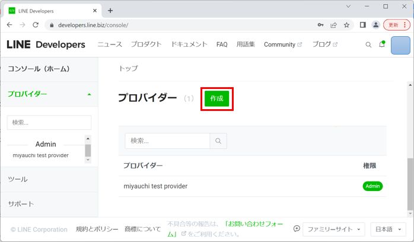The width and height of the screenshot is (414, 242).
Task: Click the provider search magnifier button
Action: point(218,141)
